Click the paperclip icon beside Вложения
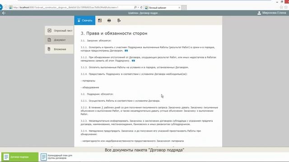Image resolution: width=289 pixels, height=162 pixels. [x=49, y=49]
